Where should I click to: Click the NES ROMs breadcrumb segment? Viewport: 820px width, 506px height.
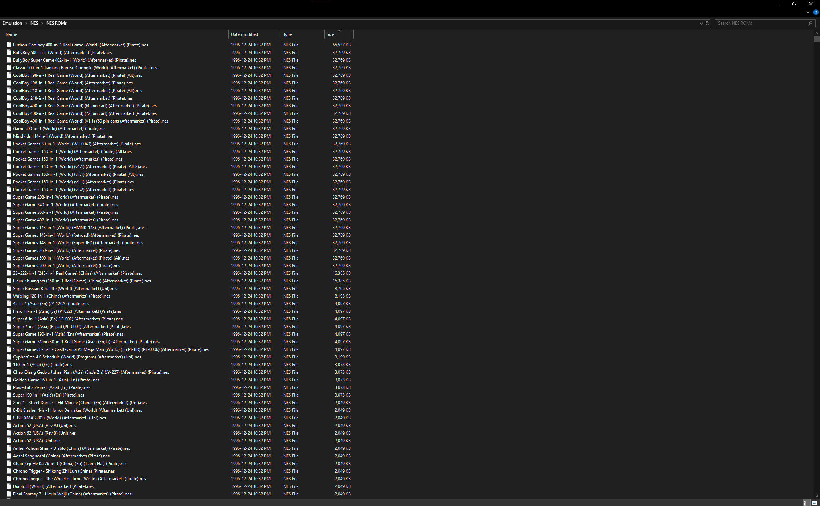click(x=57, y=23)
